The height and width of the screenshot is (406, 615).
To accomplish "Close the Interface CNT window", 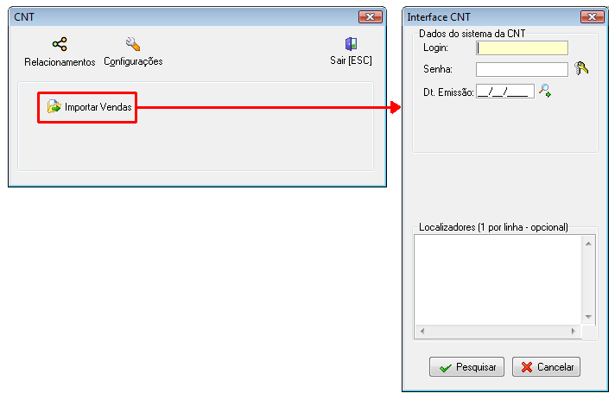I will pyautogui.click(x=593, y=17).
